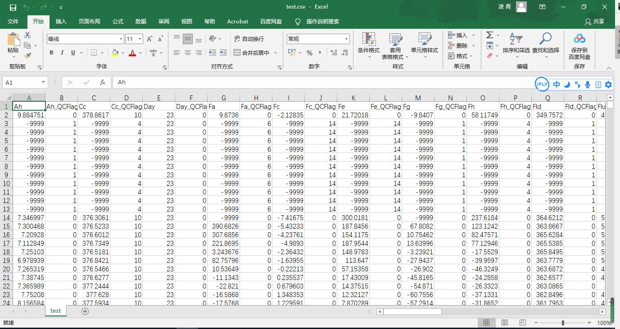Image resolution: width=620 pixels, height=329 pixels.
Task: Select cell containing value 378.8617
Action: [94, 115]
